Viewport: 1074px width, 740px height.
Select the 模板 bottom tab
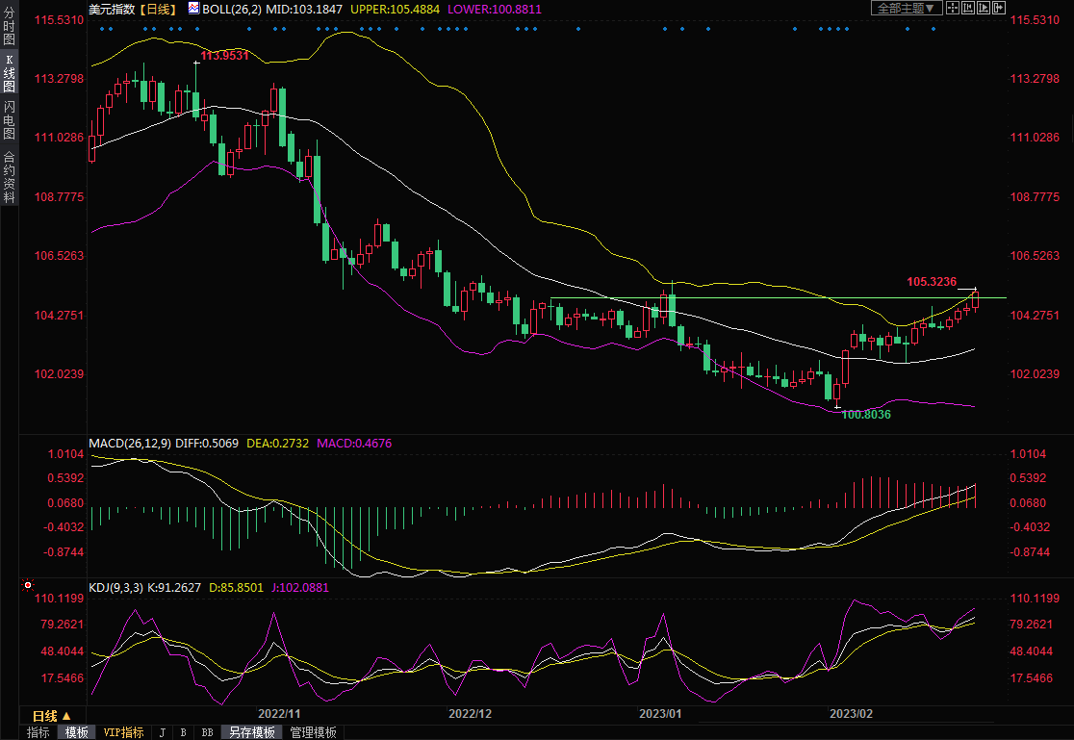pyautogui.click(x=77, y=732)
